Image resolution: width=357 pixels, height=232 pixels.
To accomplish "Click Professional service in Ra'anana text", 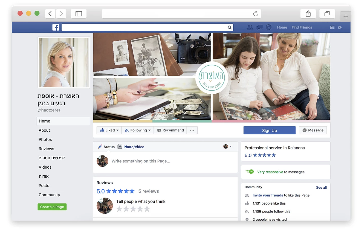I will [274, 148].
